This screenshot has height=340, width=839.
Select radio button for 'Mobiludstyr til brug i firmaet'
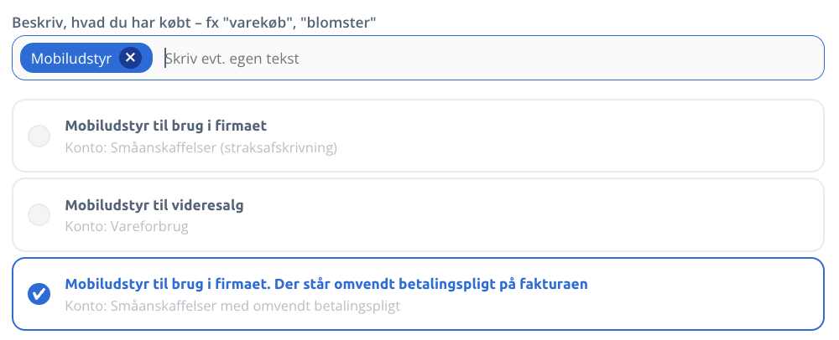(x=39, y=136)
